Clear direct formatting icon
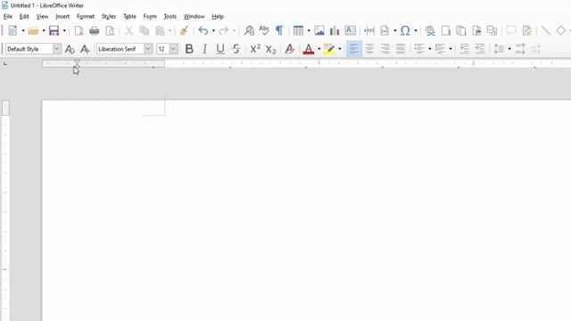The image size is (571, 321). (x=290, y=49)
